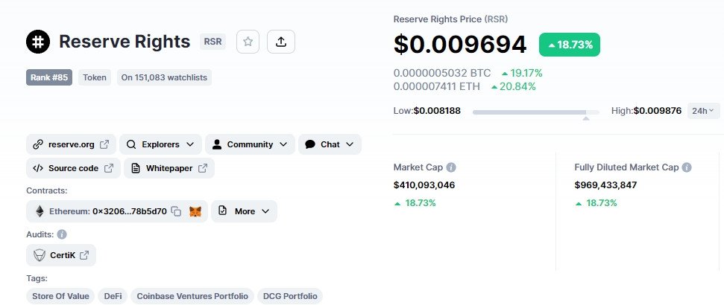Open the Whitepaper link
This screenshot has height=305, width=724.
point(169,168)
